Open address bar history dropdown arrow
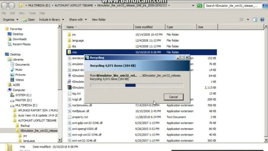The image size is (268, 151). coord(193,5)
